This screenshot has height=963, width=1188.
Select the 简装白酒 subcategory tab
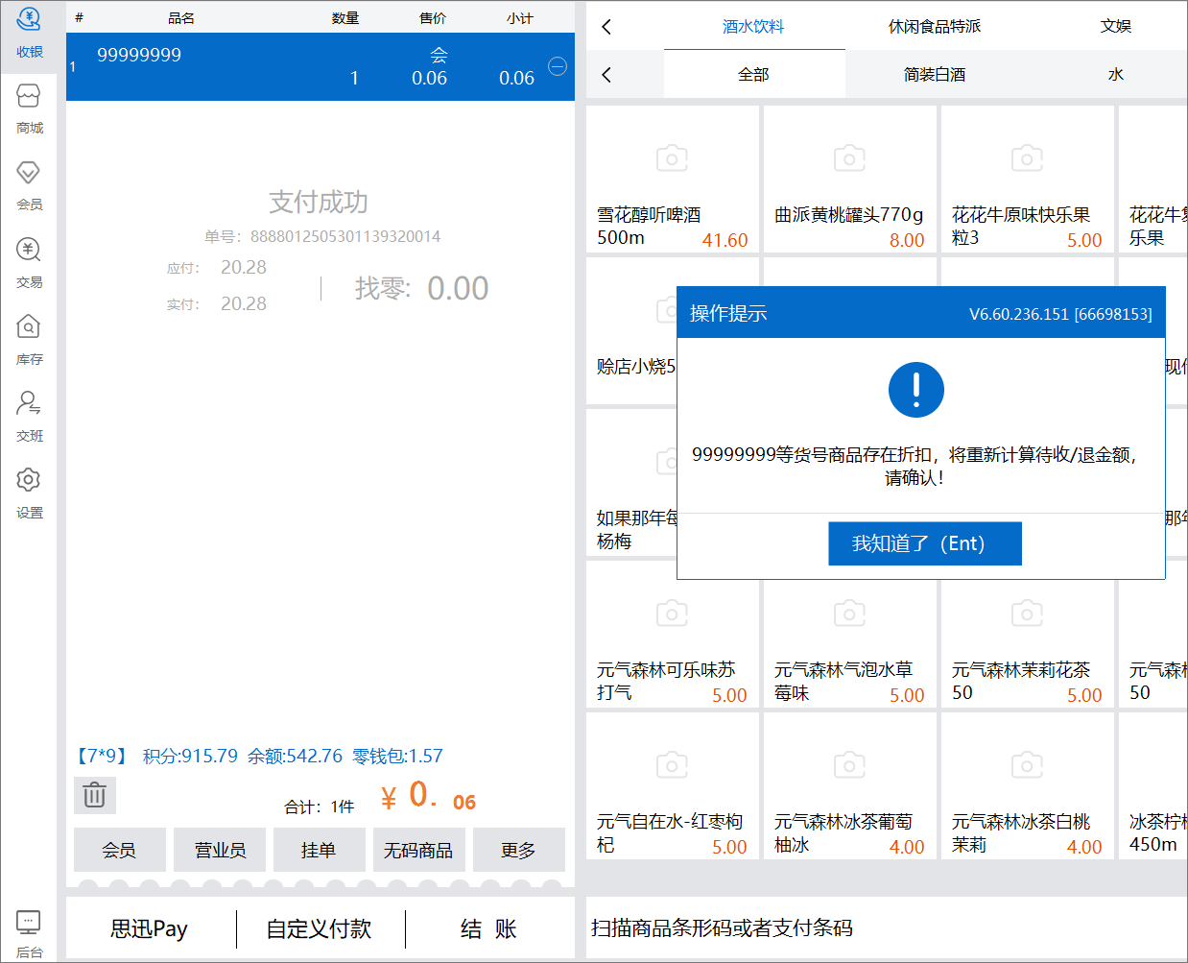pyautogui.click(x=935, y=75)
